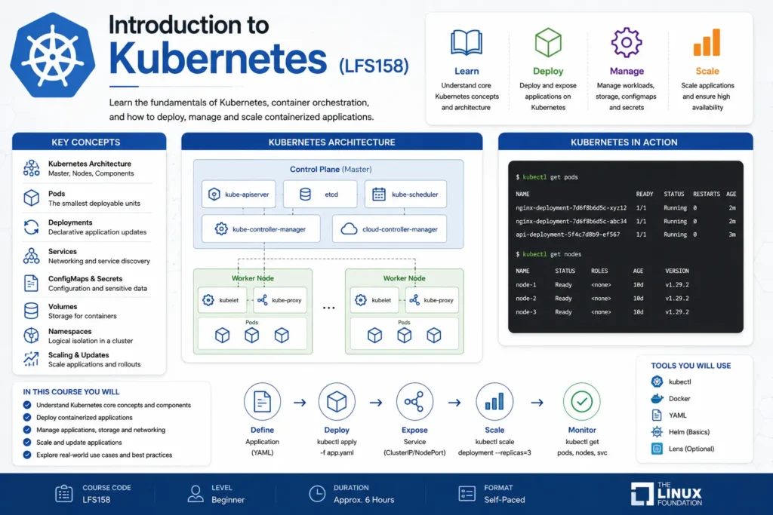Viewport: 773px width, 515px height.
Task: Click 'node-2' in the terminal nodes table
Action: click(x=525, y=299)
